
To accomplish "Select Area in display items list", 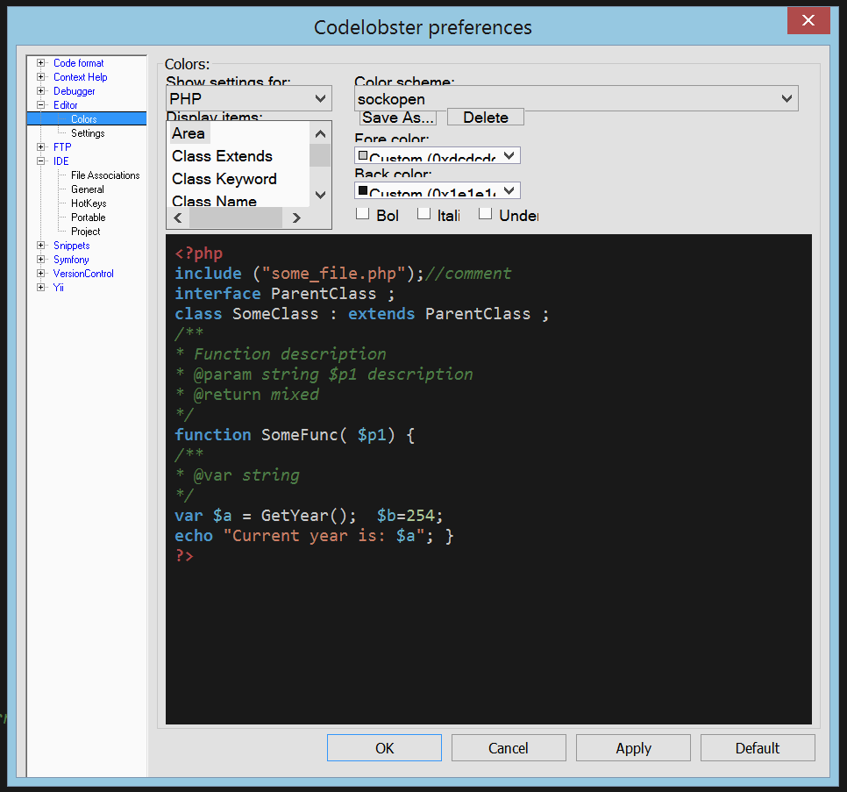I will tap(188, 133).
